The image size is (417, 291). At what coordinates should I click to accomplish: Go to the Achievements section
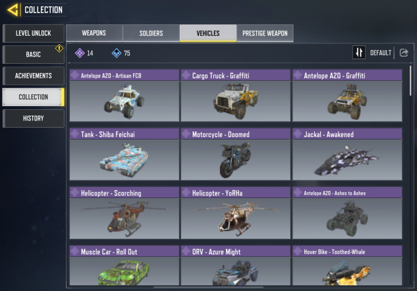point(33,76)
